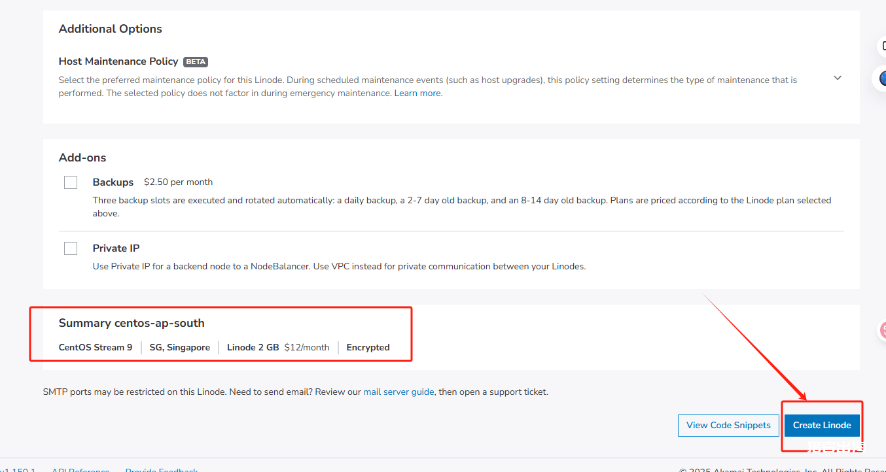Open the Provide Feedback footer link
The image size is (886, 472).
(162, 469)
